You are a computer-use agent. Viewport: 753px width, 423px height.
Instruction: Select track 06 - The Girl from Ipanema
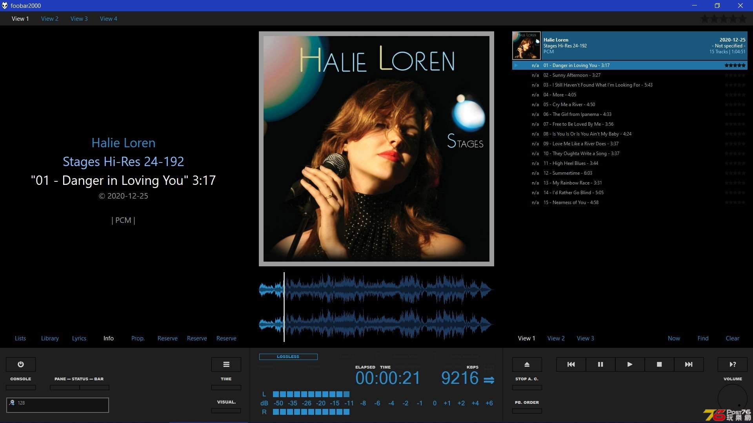[x=630, y=114]
